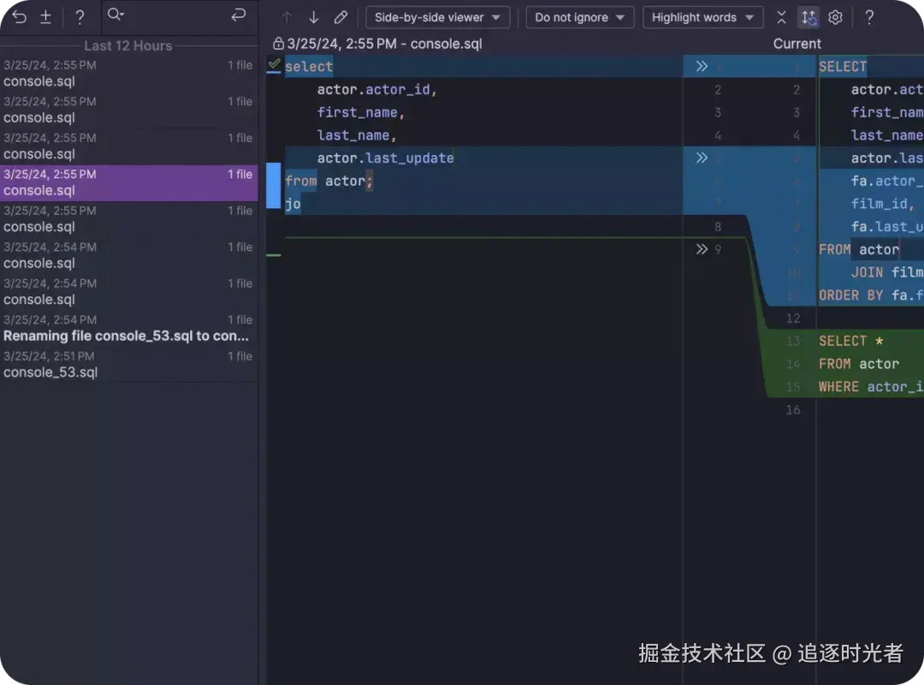The image size is (924, 685).
Task: Select the highlighted 2:55 PM console.sql revision
Action: point(128,182)
